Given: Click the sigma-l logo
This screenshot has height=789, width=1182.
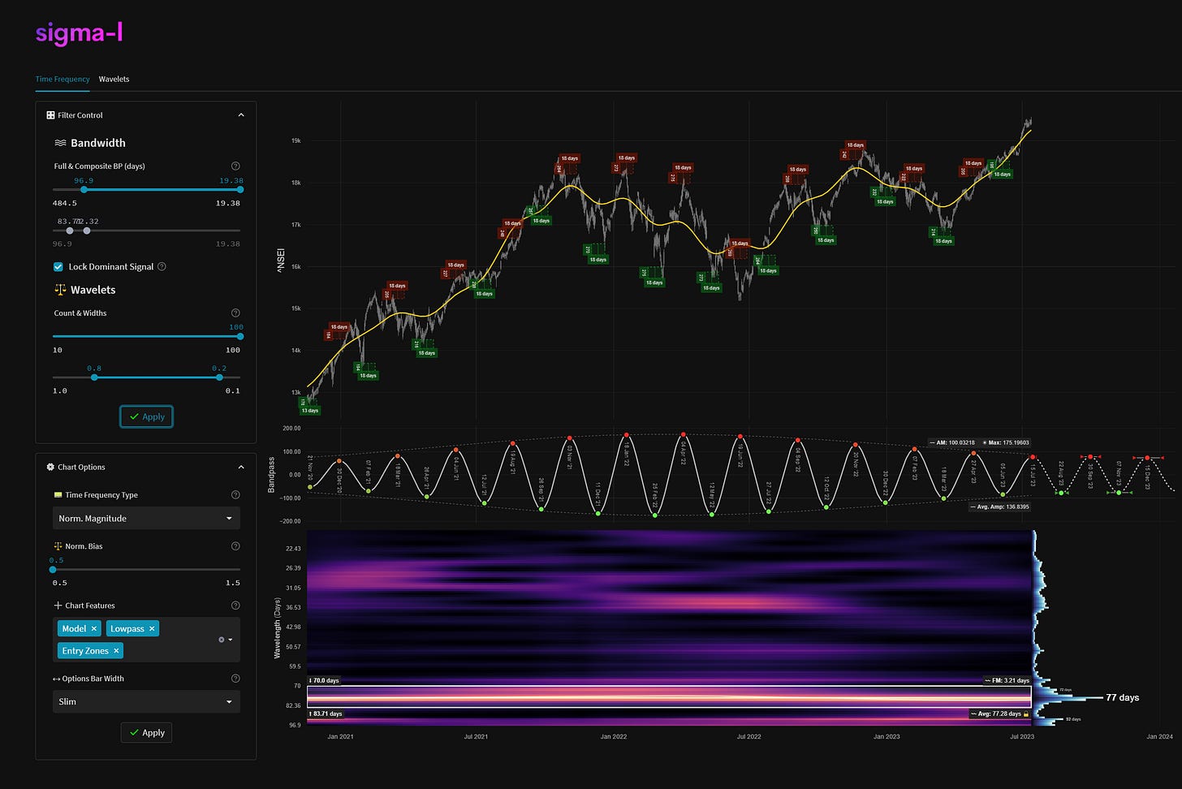Looking at the screenshot, I should [79, 33].
